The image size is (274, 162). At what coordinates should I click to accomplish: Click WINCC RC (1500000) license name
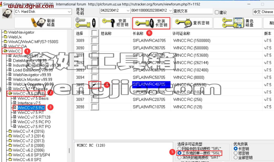coord(192,41)
